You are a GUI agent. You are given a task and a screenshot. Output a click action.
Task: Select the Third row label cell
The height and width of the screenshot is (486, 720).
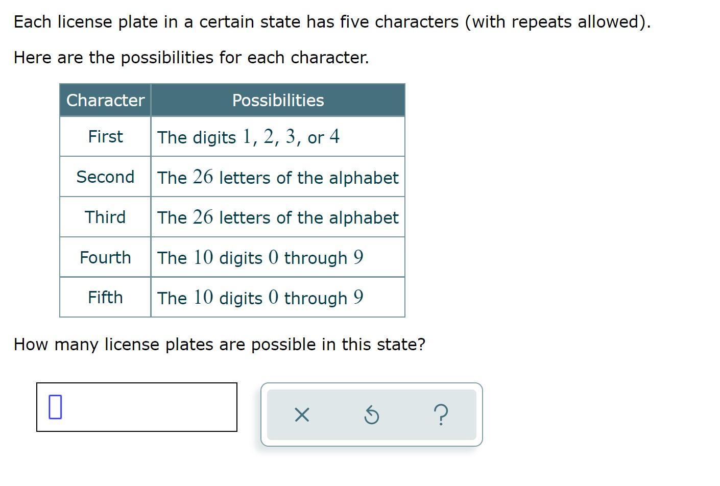[x=105, y=217]
